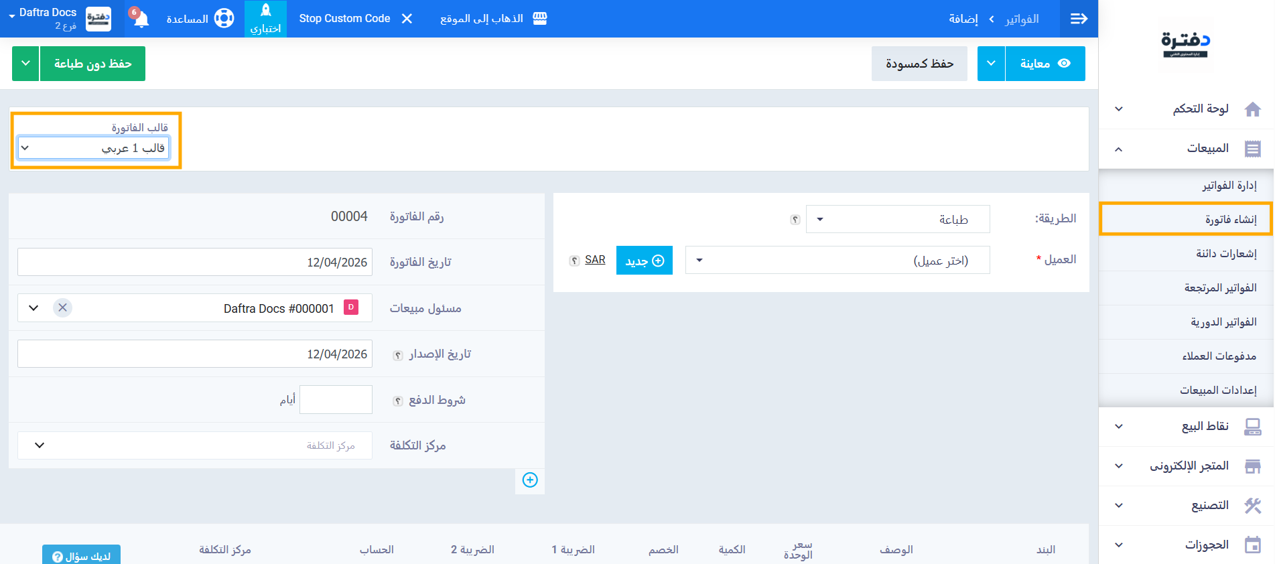This screenshot has width=1275, height=564.
Task: Open the cost center dropdown
Action: click(x=194, y=445)
